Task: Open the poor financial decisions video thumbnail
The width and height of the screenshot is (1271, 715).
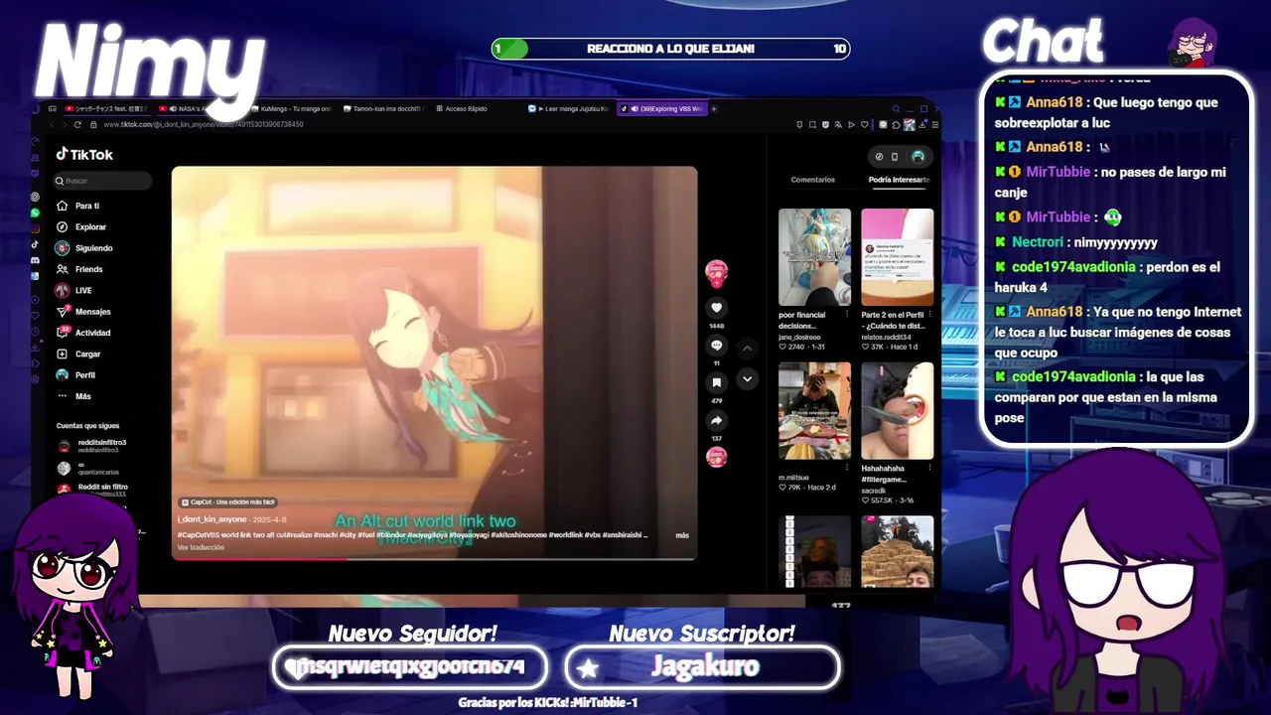Action: pyautogui.click(x=814, y=257)
